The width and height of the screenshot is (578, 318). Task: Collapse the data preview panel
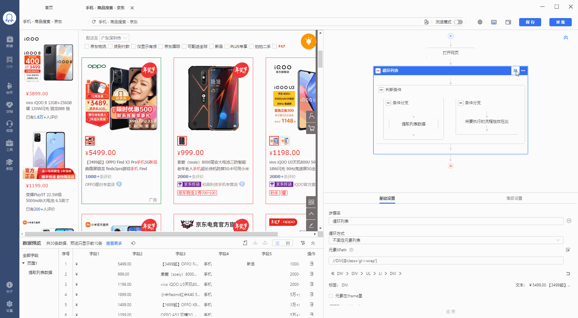(x=313, y=243)
